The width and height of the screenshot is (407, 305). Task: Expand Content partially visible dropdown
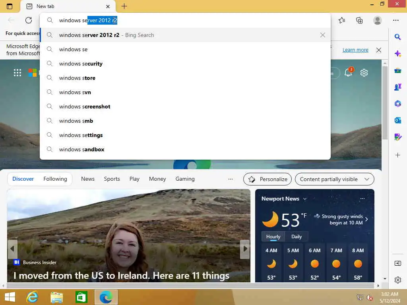coord(335,179)
